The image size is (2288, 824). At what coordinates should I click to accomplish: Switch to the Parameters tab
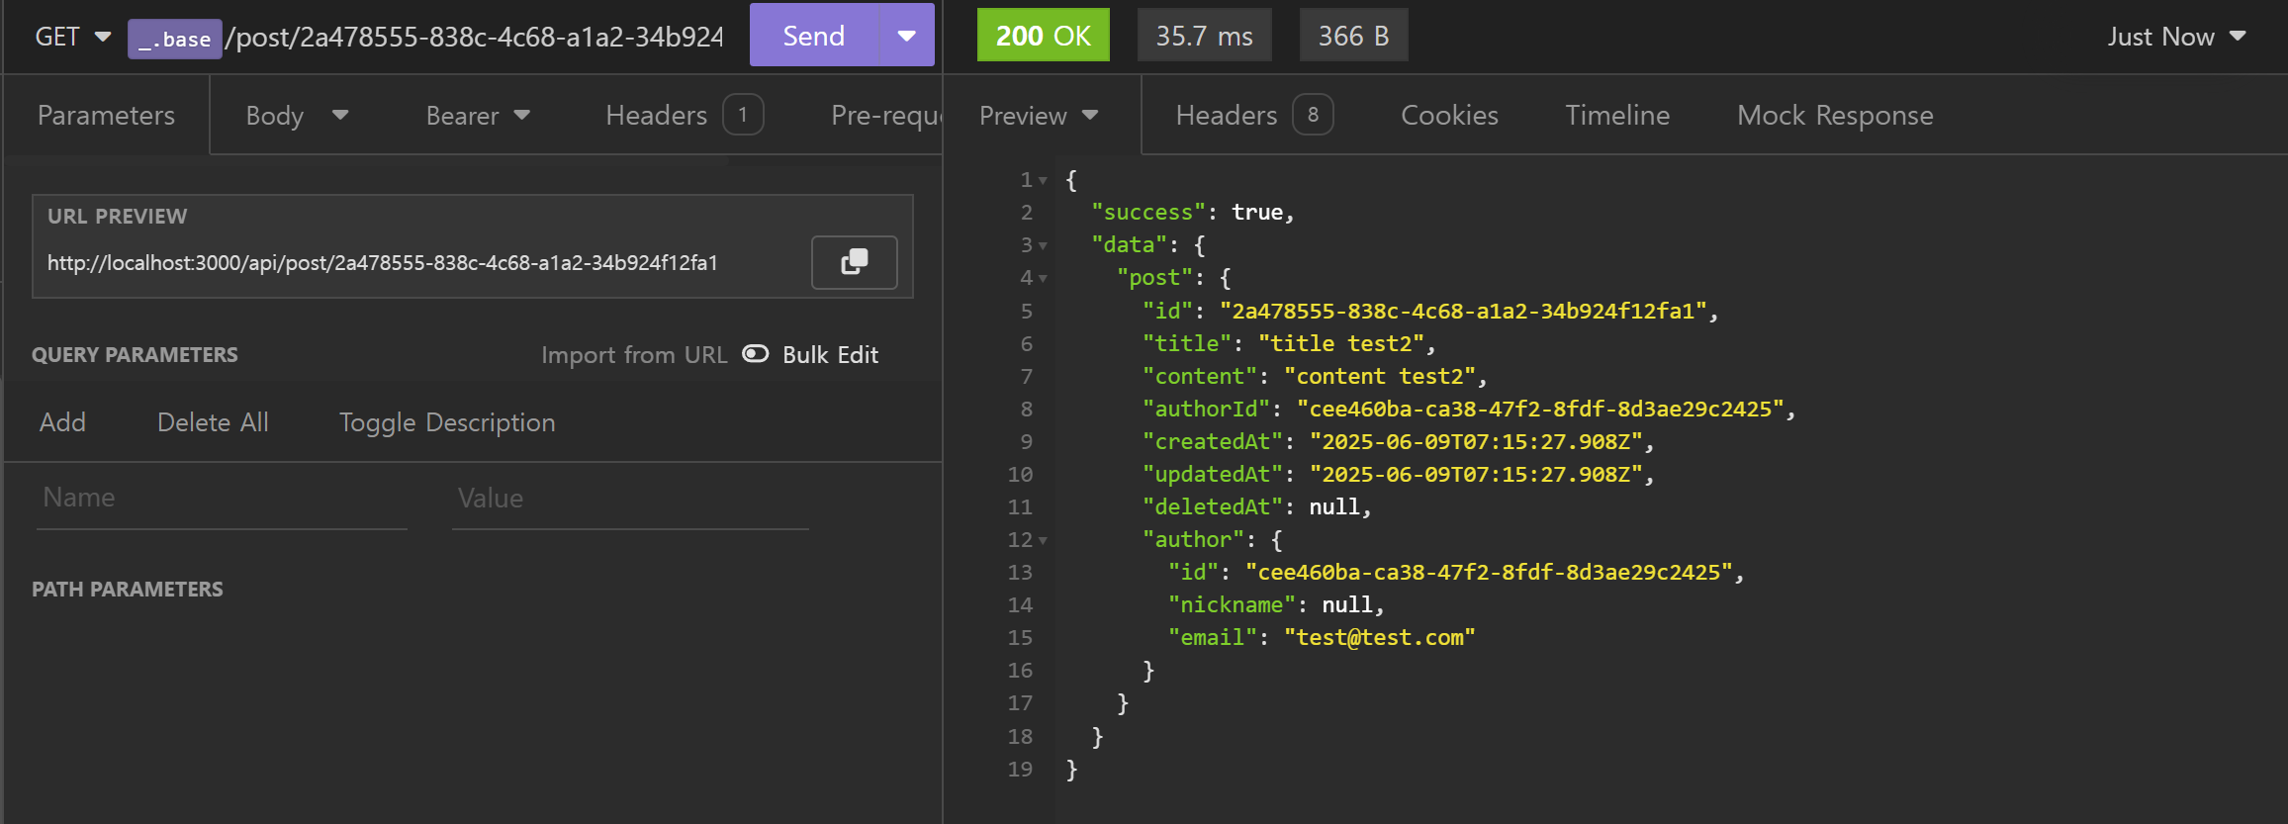(x=106, y=115)
